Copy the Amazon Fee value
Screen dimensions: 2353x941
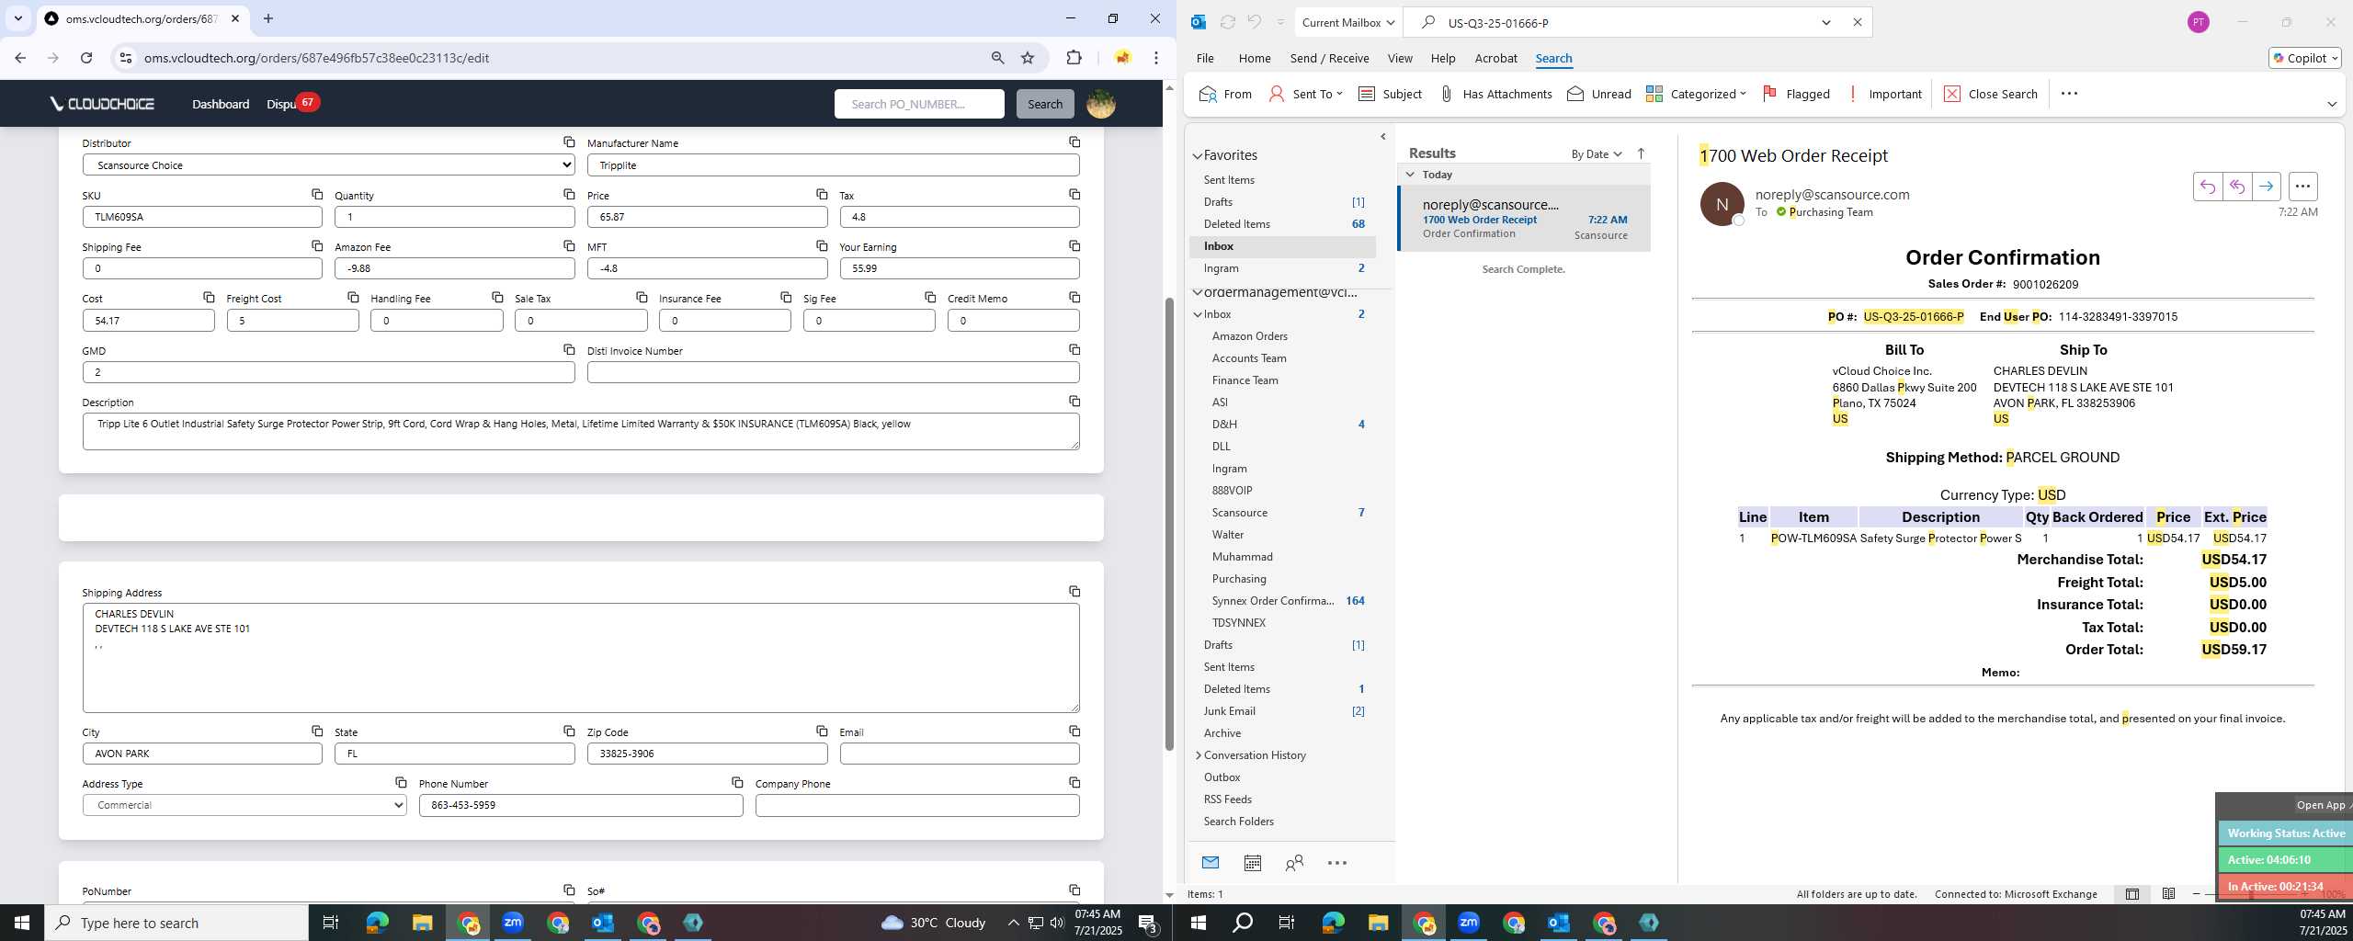click(x=569, y=246)
